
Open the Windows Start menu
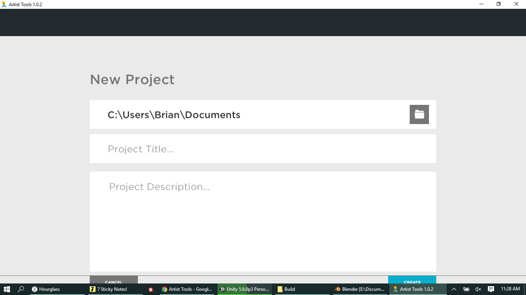[x=7, y=289]
